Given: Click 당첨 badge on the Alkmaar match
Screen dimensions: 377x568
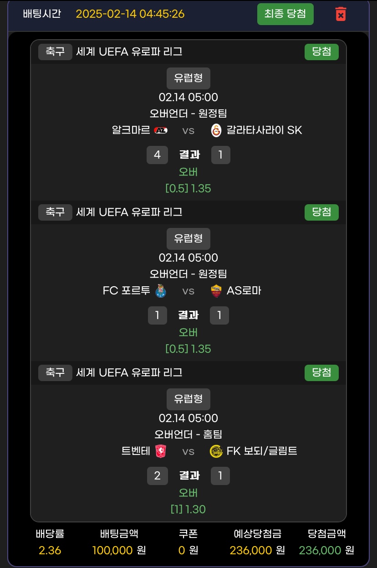Looking at the screenshot, I should [x=321, y=52].
